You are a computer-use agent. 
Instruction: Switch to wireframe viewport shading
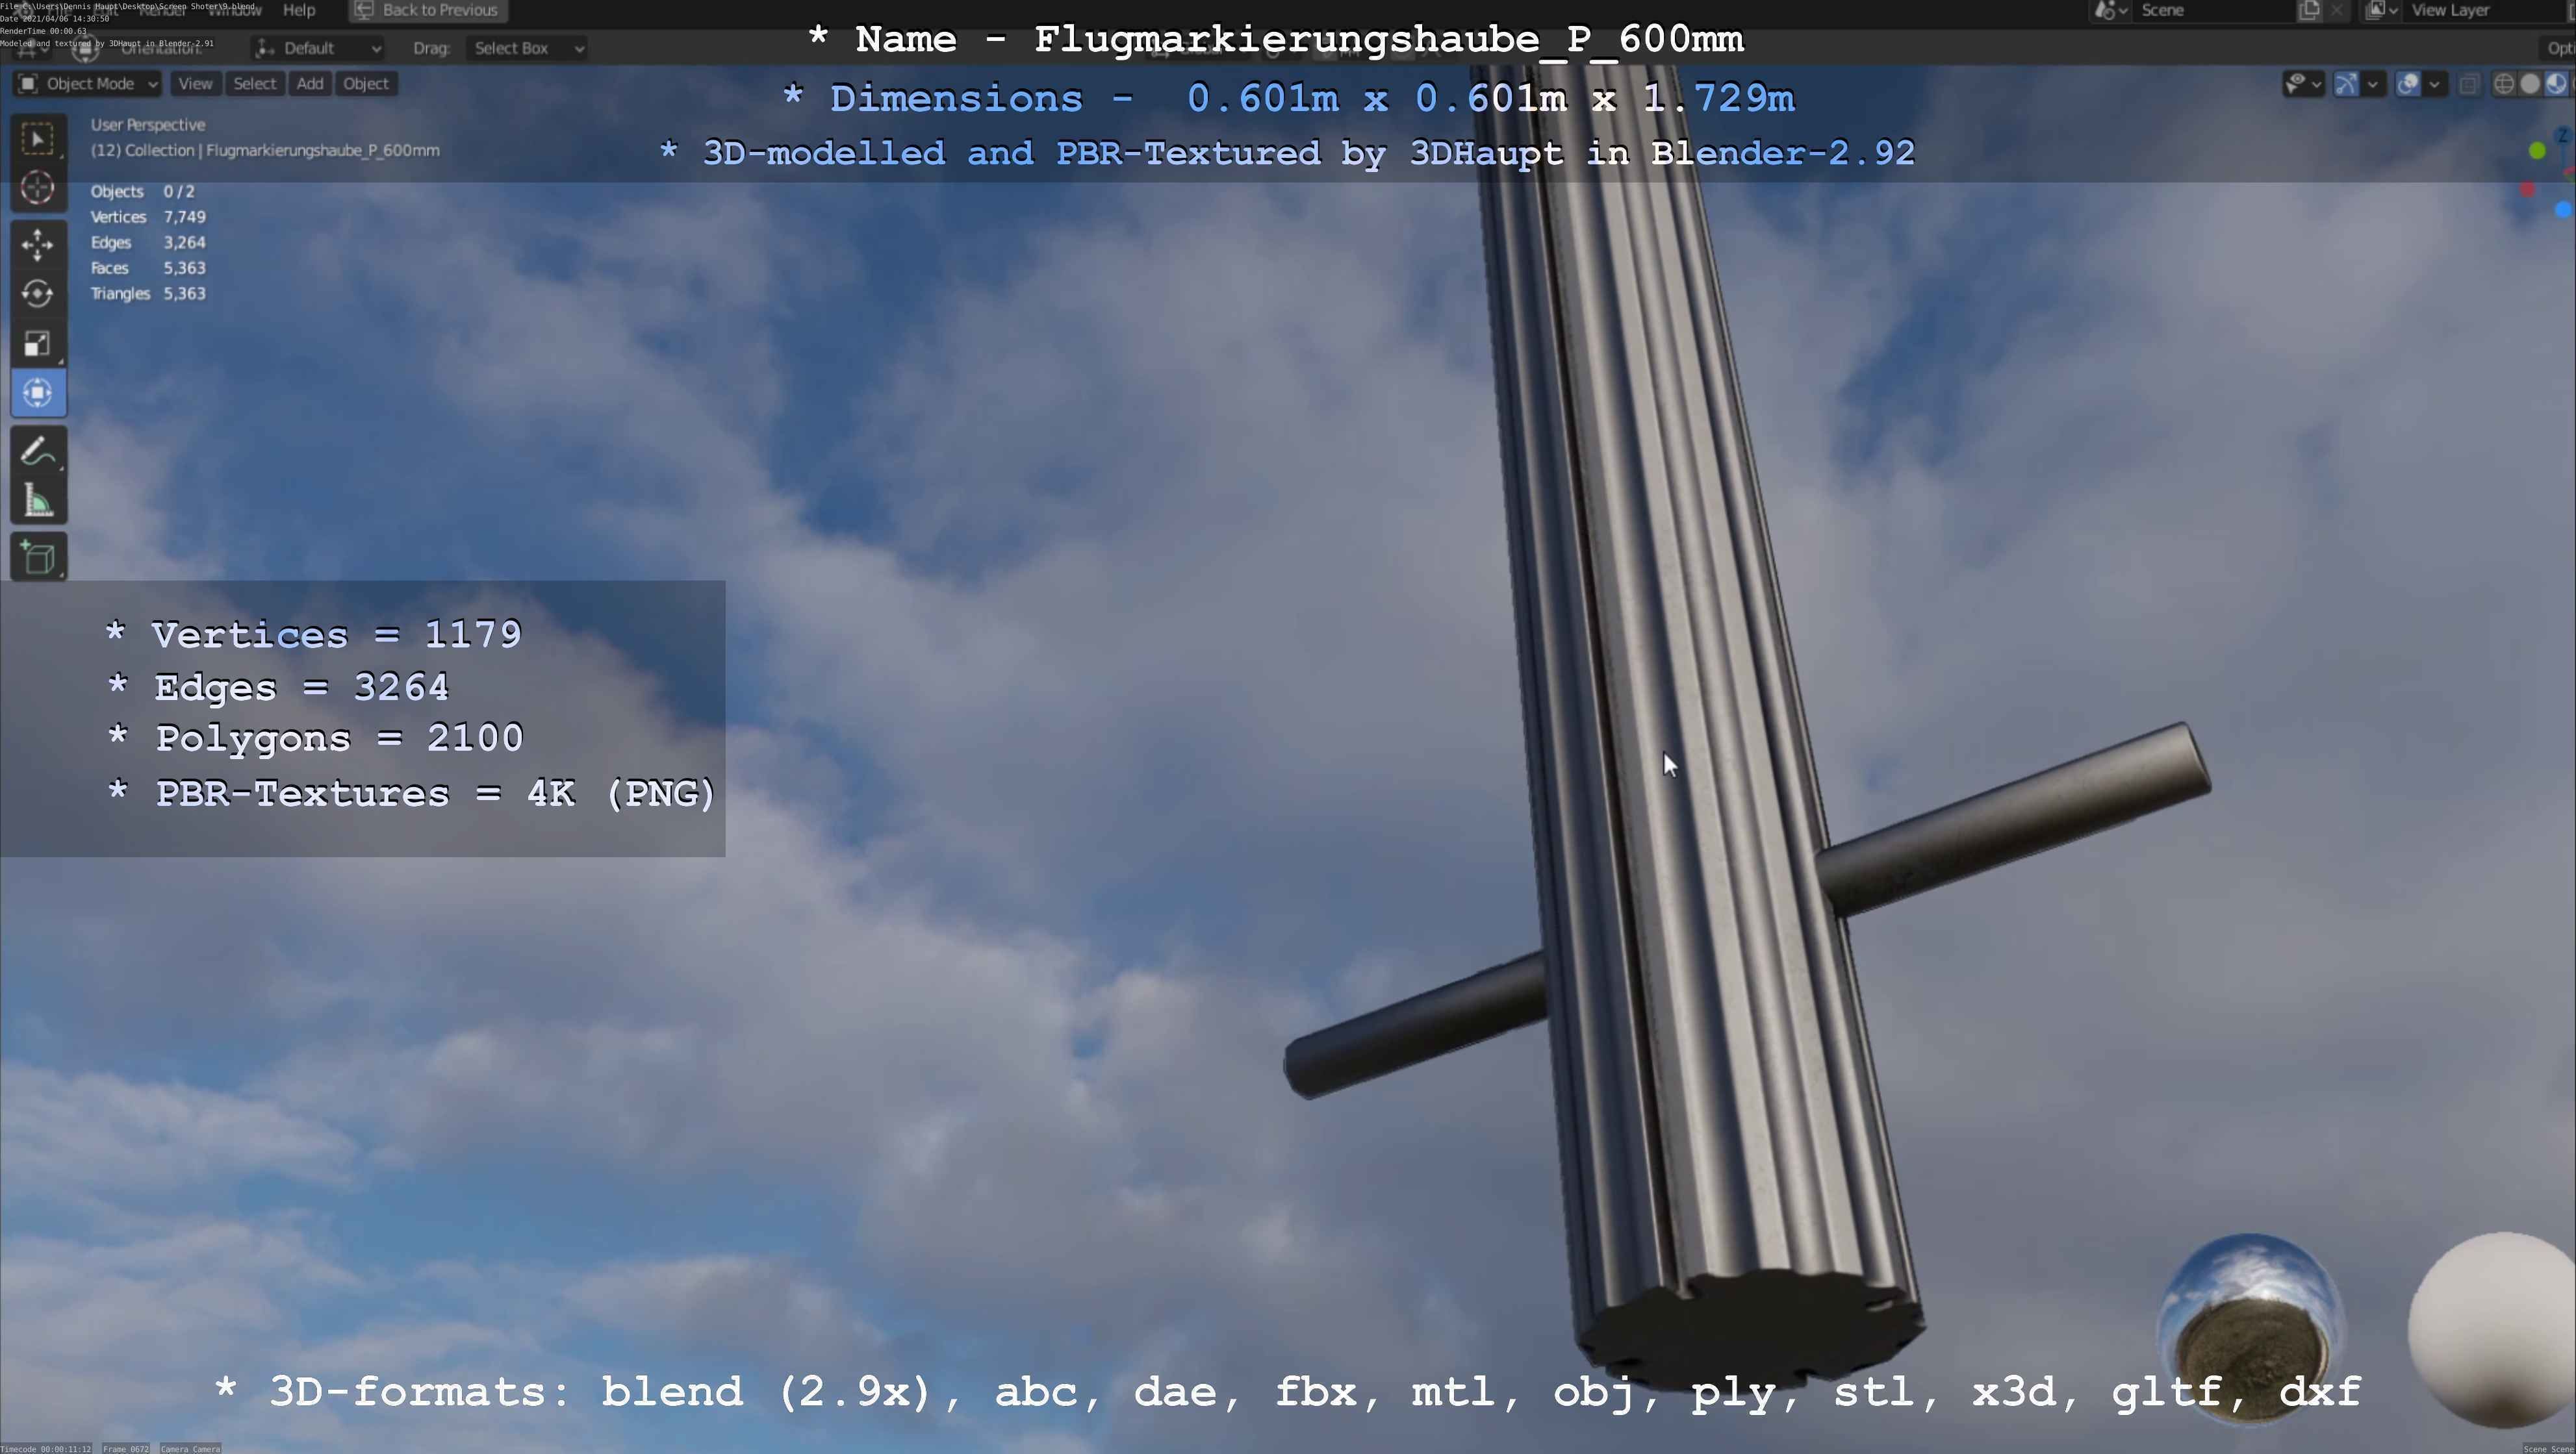[2503, 84]
